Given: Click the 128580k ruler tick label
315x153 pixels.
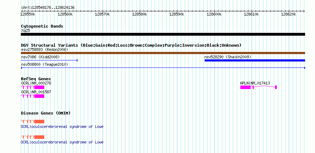Looking at the screenshot, I should coord(139,14).
